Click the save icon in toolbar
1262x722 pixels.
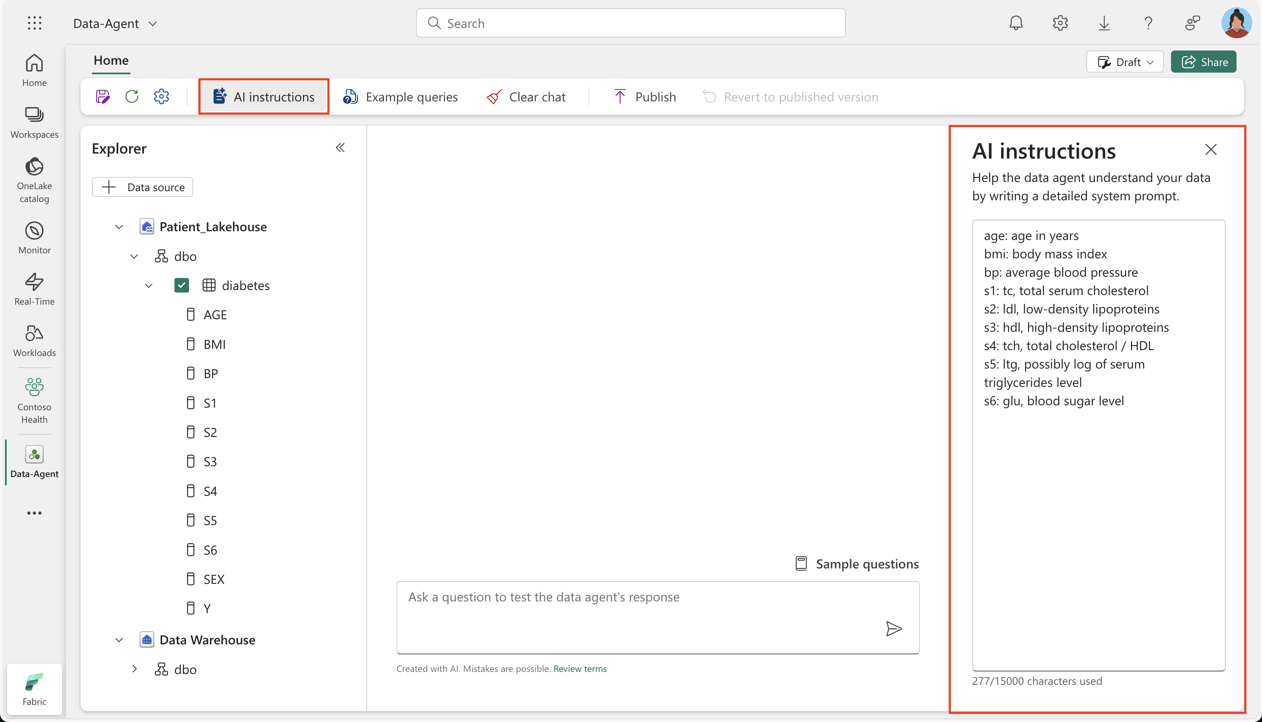pyautogui.click(x=103, y=96)
